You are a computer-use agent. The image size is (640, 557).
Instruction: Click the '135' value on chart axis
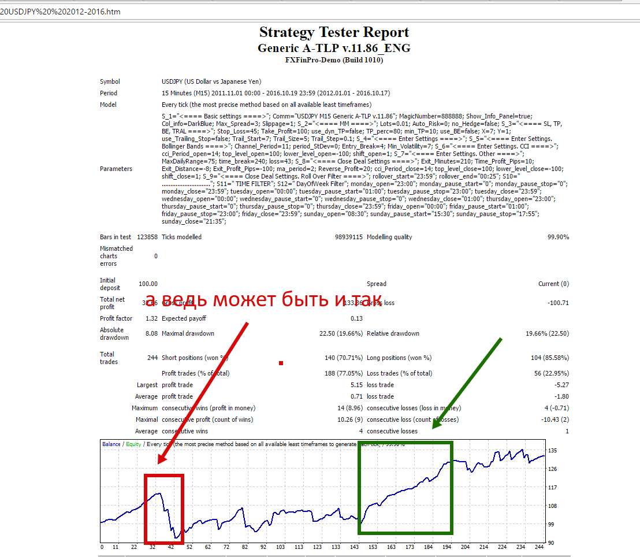(x=552, y=451)
